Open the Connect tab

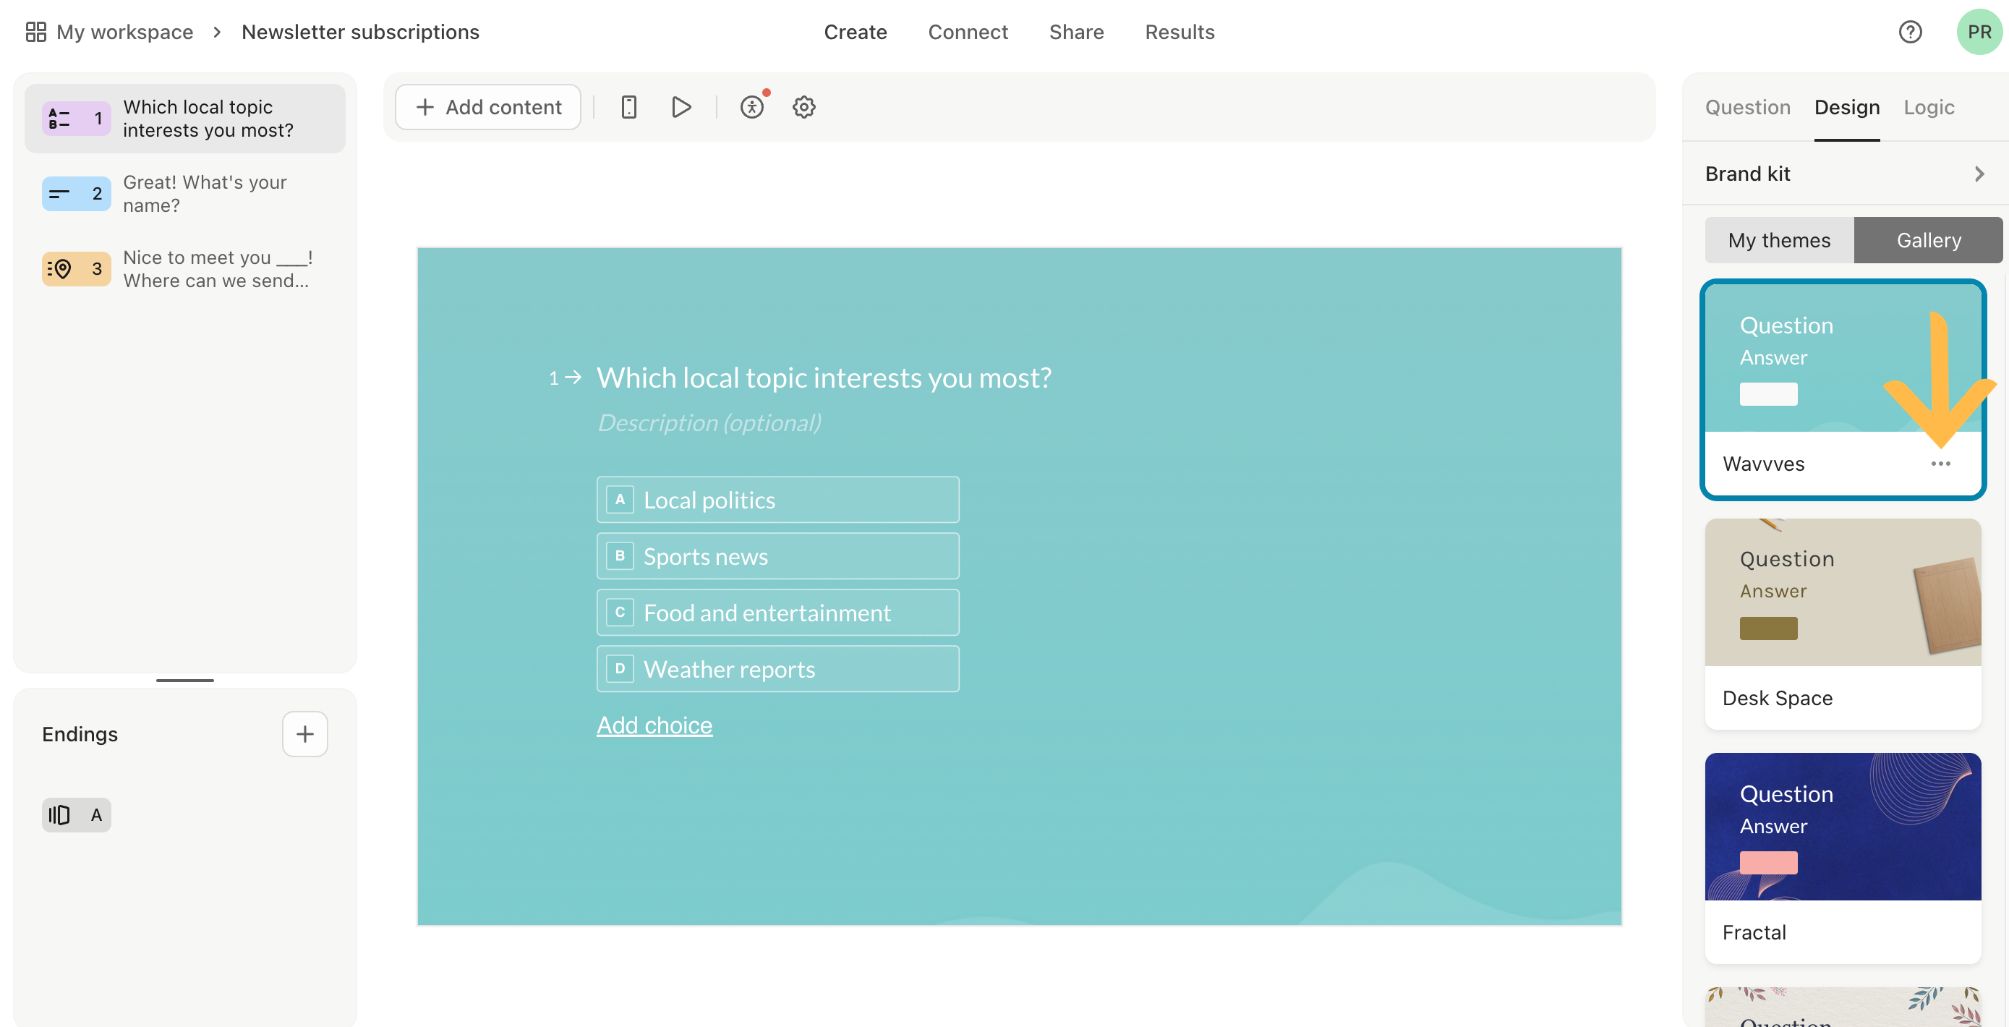coord(968,32)
